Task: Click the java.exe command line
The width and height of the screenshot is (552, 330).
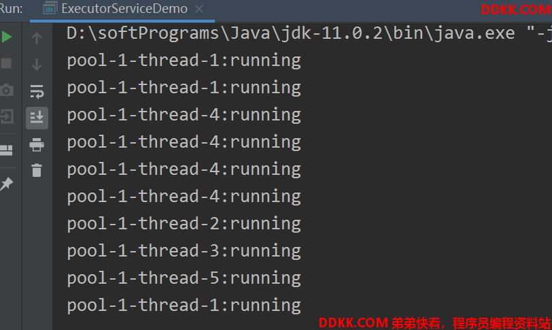Action: tap(309, 33)
